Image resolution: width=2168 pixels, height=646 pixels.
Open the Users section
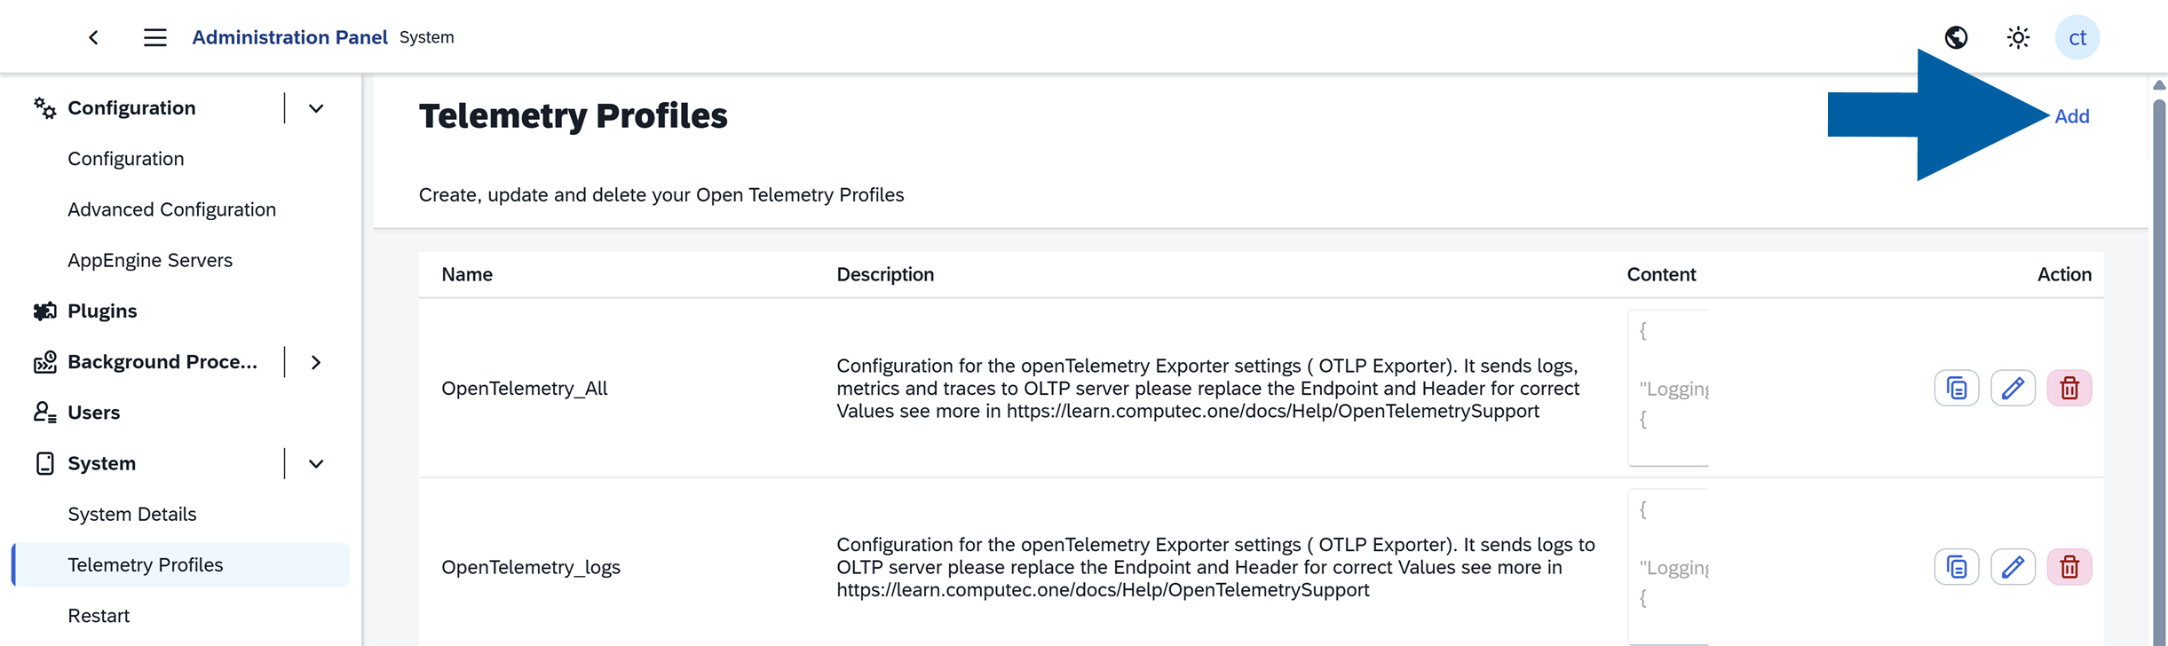pyautogui.click(x=93, y=413)
